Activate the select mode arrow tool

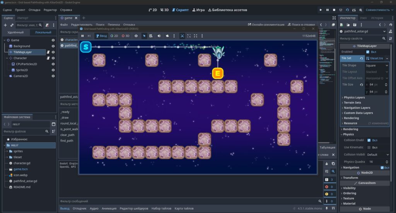144,36
